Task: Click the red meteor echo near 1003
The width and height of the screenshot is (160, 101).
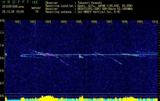Action: coord(47,55)
